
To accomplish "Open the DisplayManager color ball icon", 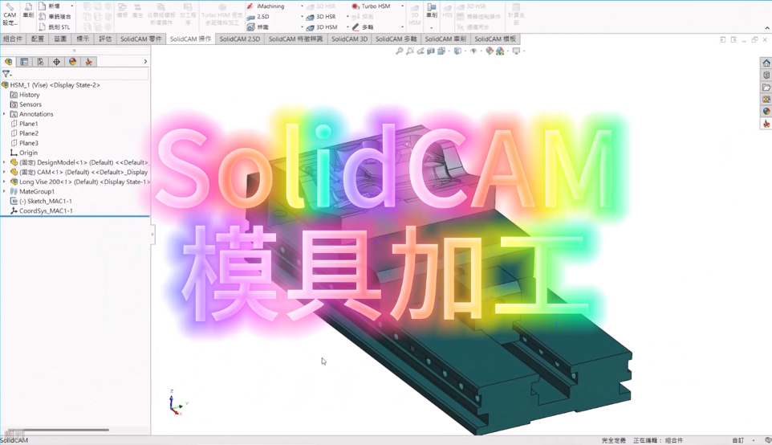I will pyautogui.click(x=73, y=62).
